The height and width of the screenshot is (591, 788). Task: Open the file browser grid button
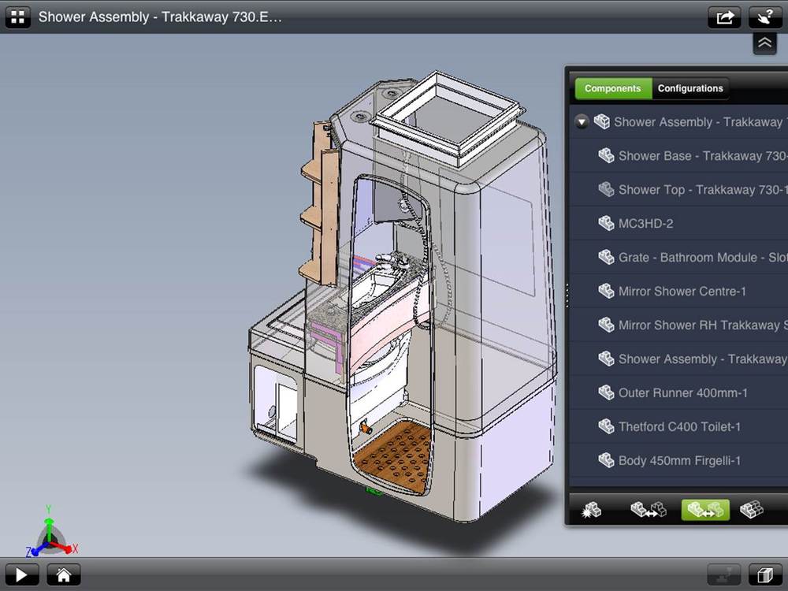[17, 17]
